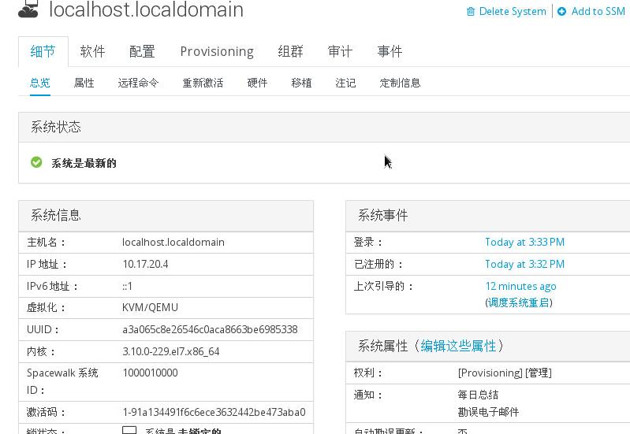Click the activation key value 1-91a134491f6c6ece3632442be473aba0
The image size is (630, 434).
214,412
